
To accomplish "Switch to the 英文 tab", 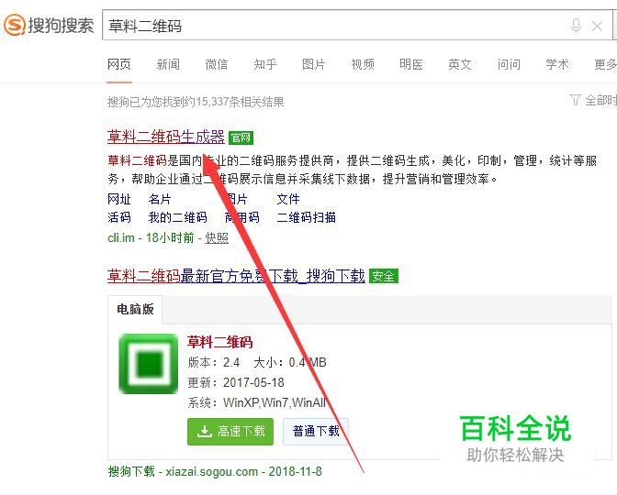I will tap(460, 64).
